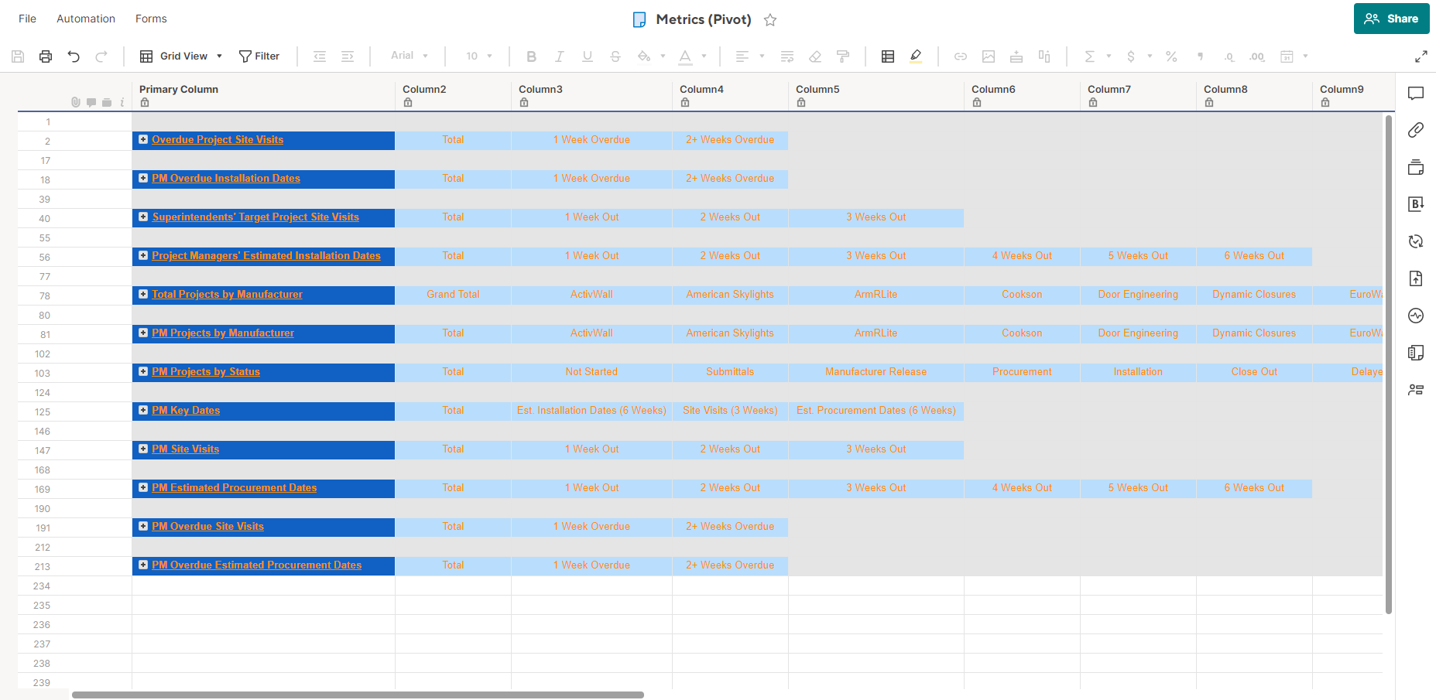Toggle wrap text
The height and width of the screenshot is (700, 1436).
click(787, 56)
